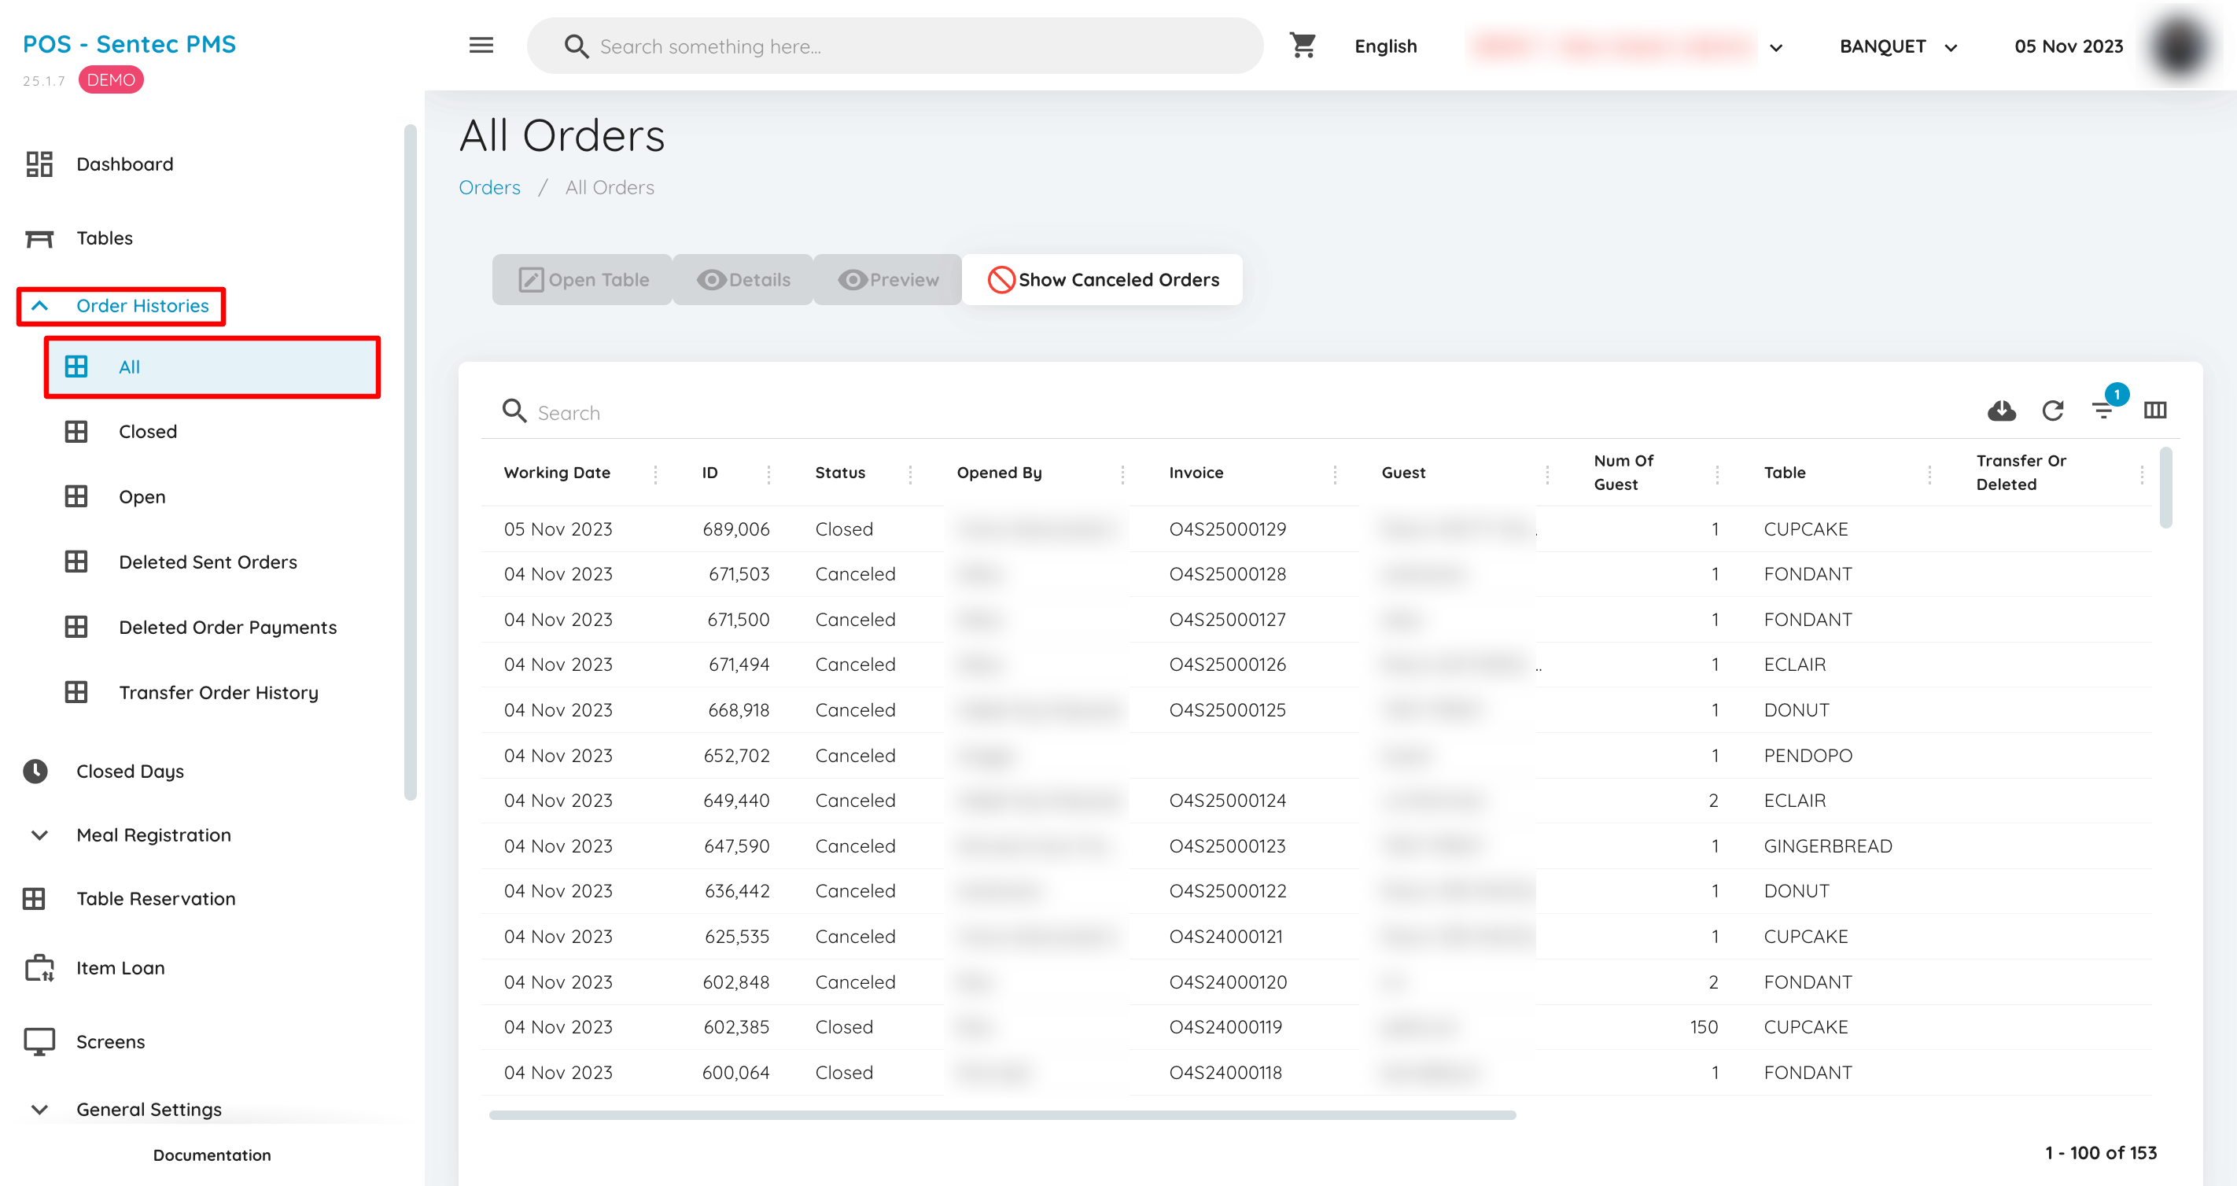This screenshot has width=2237, height=1186.
Task: Open the BANQUET outlet dropdown
Action: pos(1898,47)
